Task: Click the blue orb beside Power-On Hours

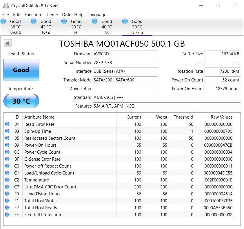Action: pos(7,145)
